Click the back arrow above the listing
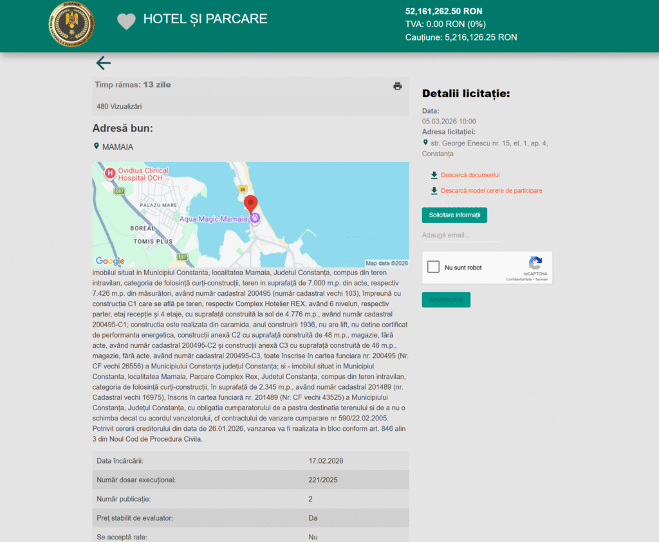 point(103,63)
